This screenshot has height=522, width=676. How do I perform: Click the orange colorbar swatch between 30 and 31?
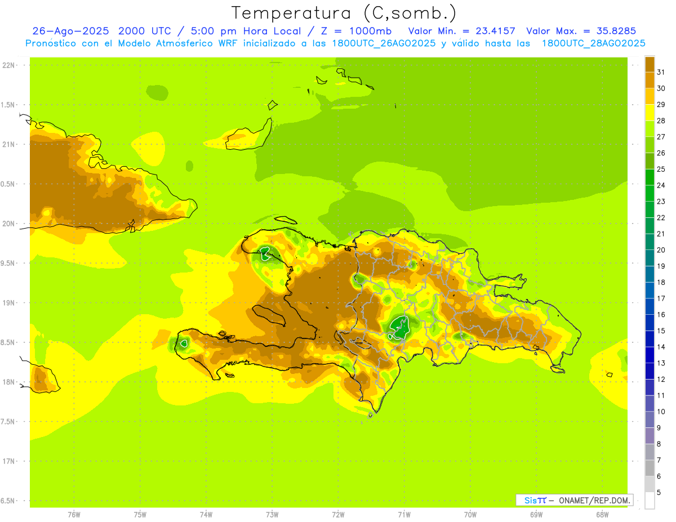[x=650, y=80]
